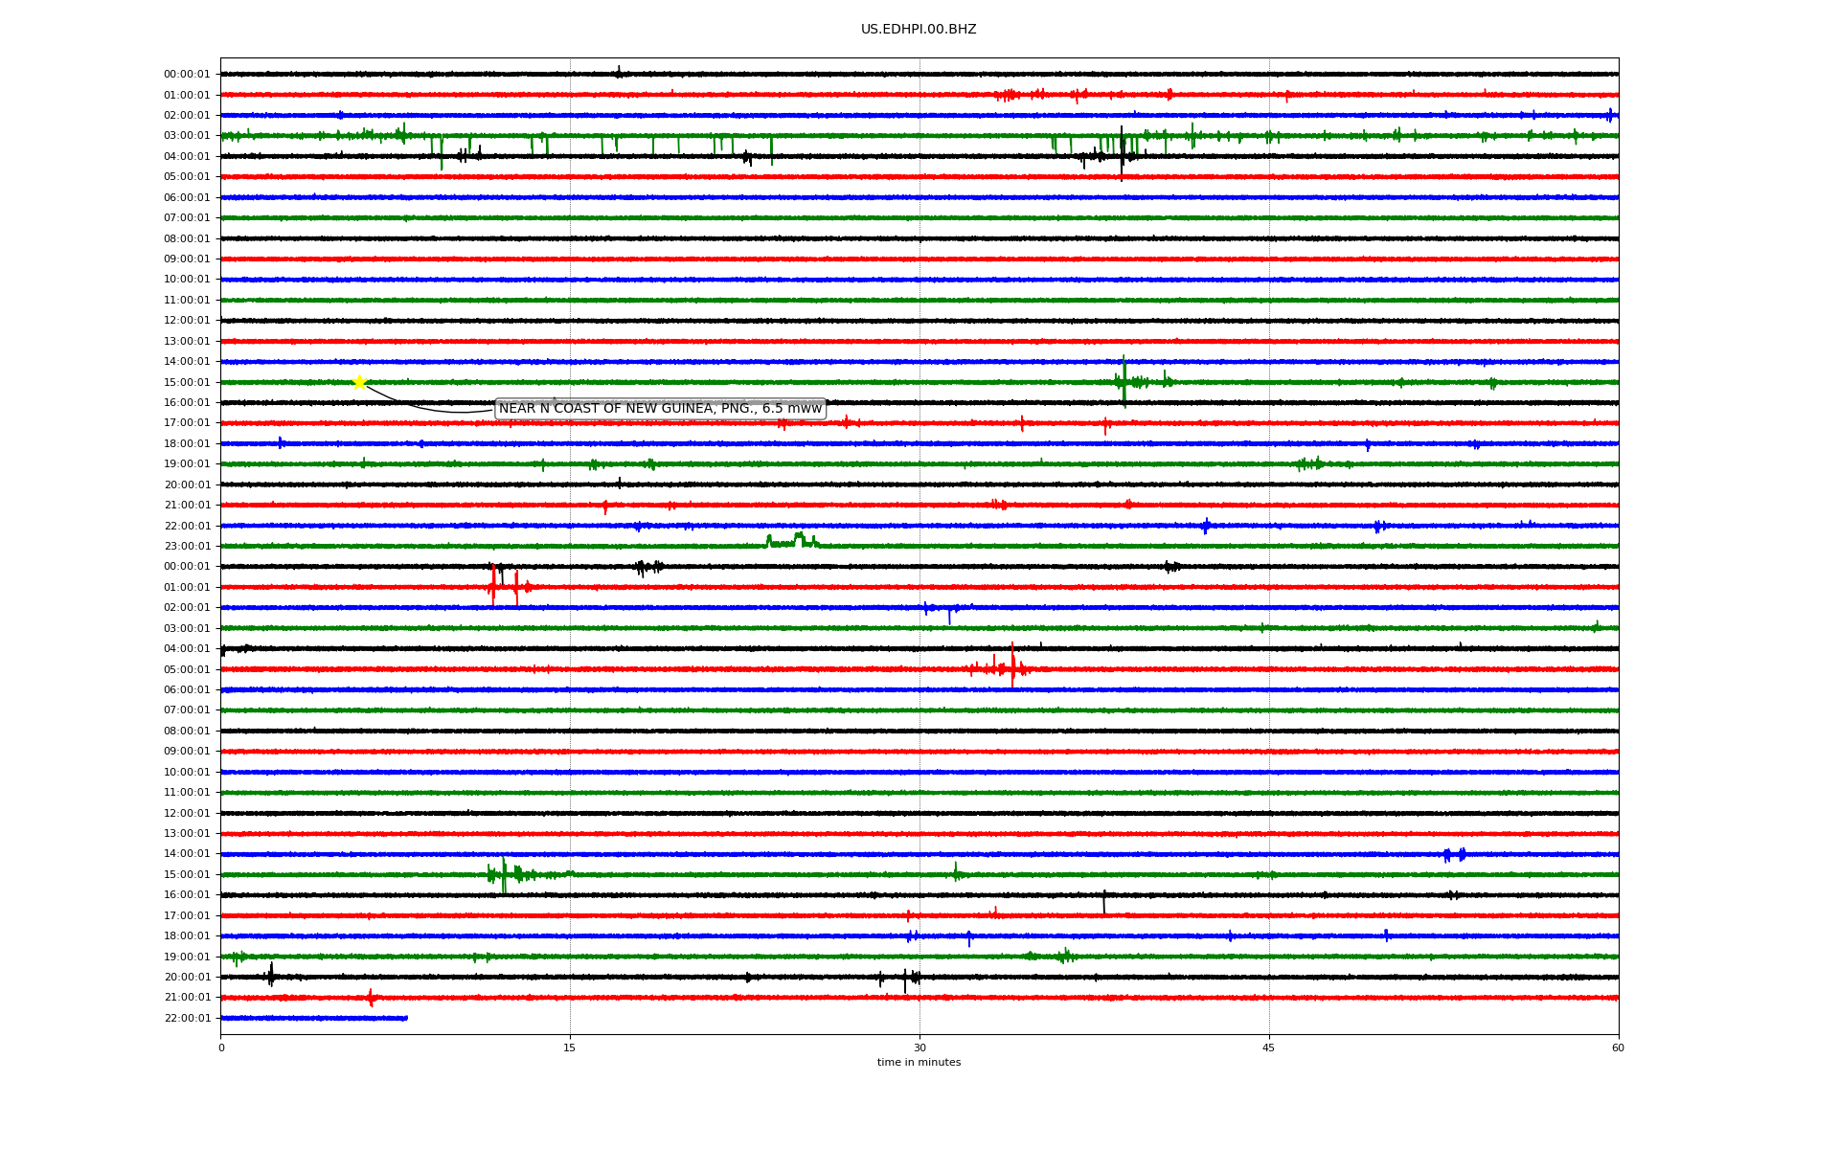
Task: Click the yellow star earthquake marker
Action: (x=359, y=382)
